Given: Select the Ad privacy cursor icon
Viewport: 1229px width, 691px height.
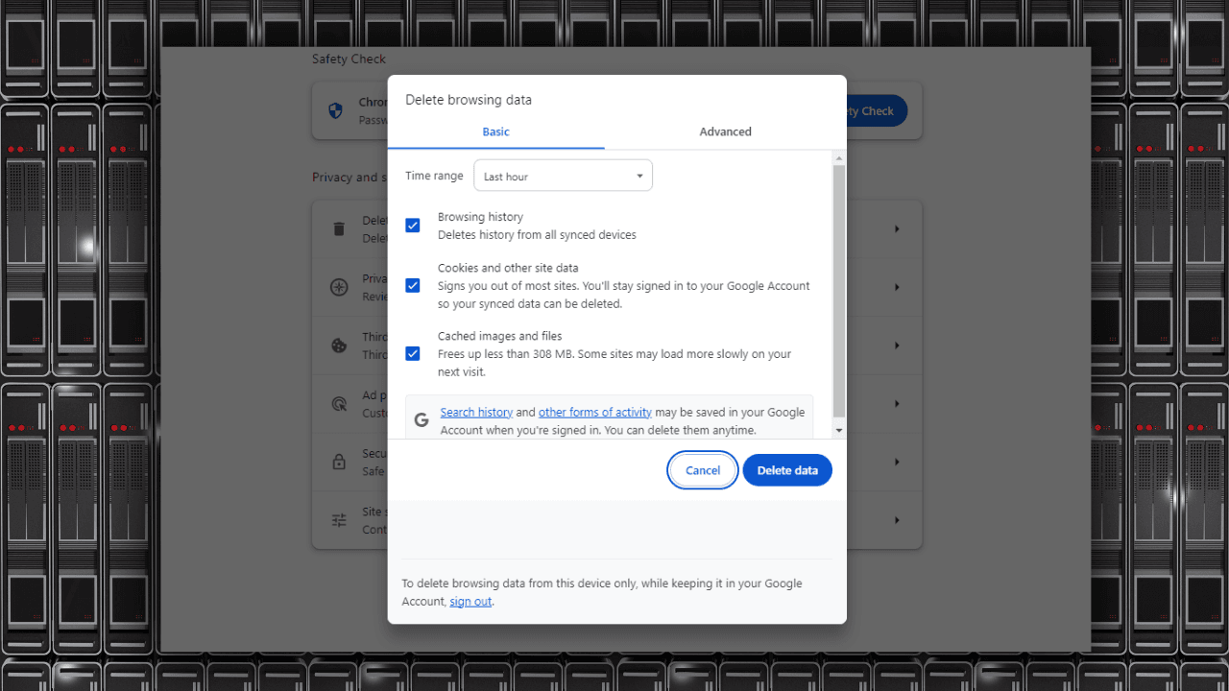Looking at the screenshot, I should coord(339,404).
